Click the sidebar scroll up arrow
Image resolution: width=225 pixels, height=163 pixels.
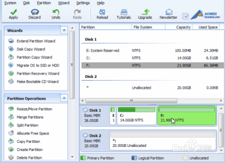coord(72,28)
